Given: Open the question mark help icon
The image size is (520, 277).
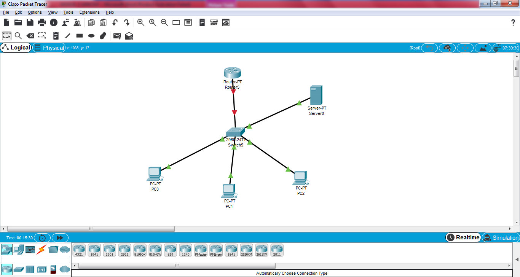Looking at the screenshot, I should [513, 22].
